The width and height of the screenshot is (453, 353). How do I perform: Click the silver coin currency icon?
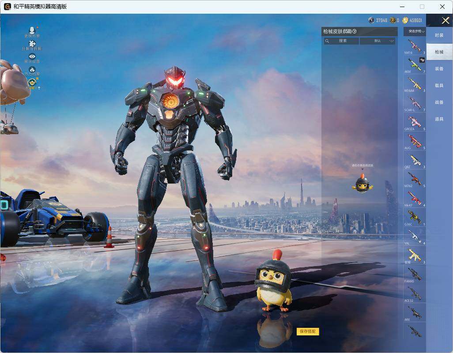pyautogui.click(x=371, y=20)
